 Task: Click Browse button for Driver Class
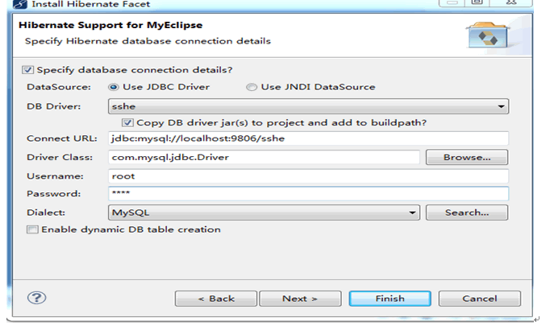tap(467, 157)
